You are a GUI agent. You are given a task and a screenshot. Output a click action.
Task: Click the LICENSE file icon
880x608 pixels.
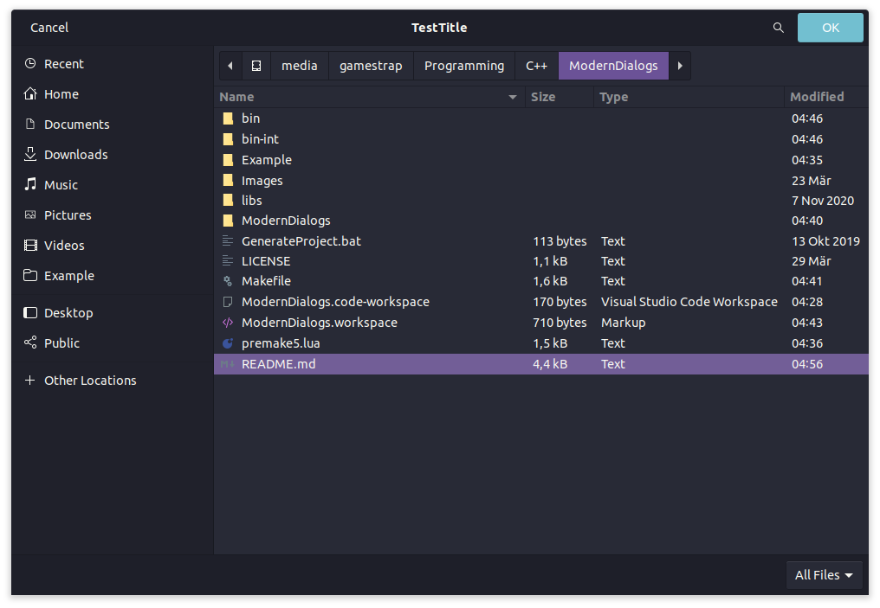tap(228, 261)
